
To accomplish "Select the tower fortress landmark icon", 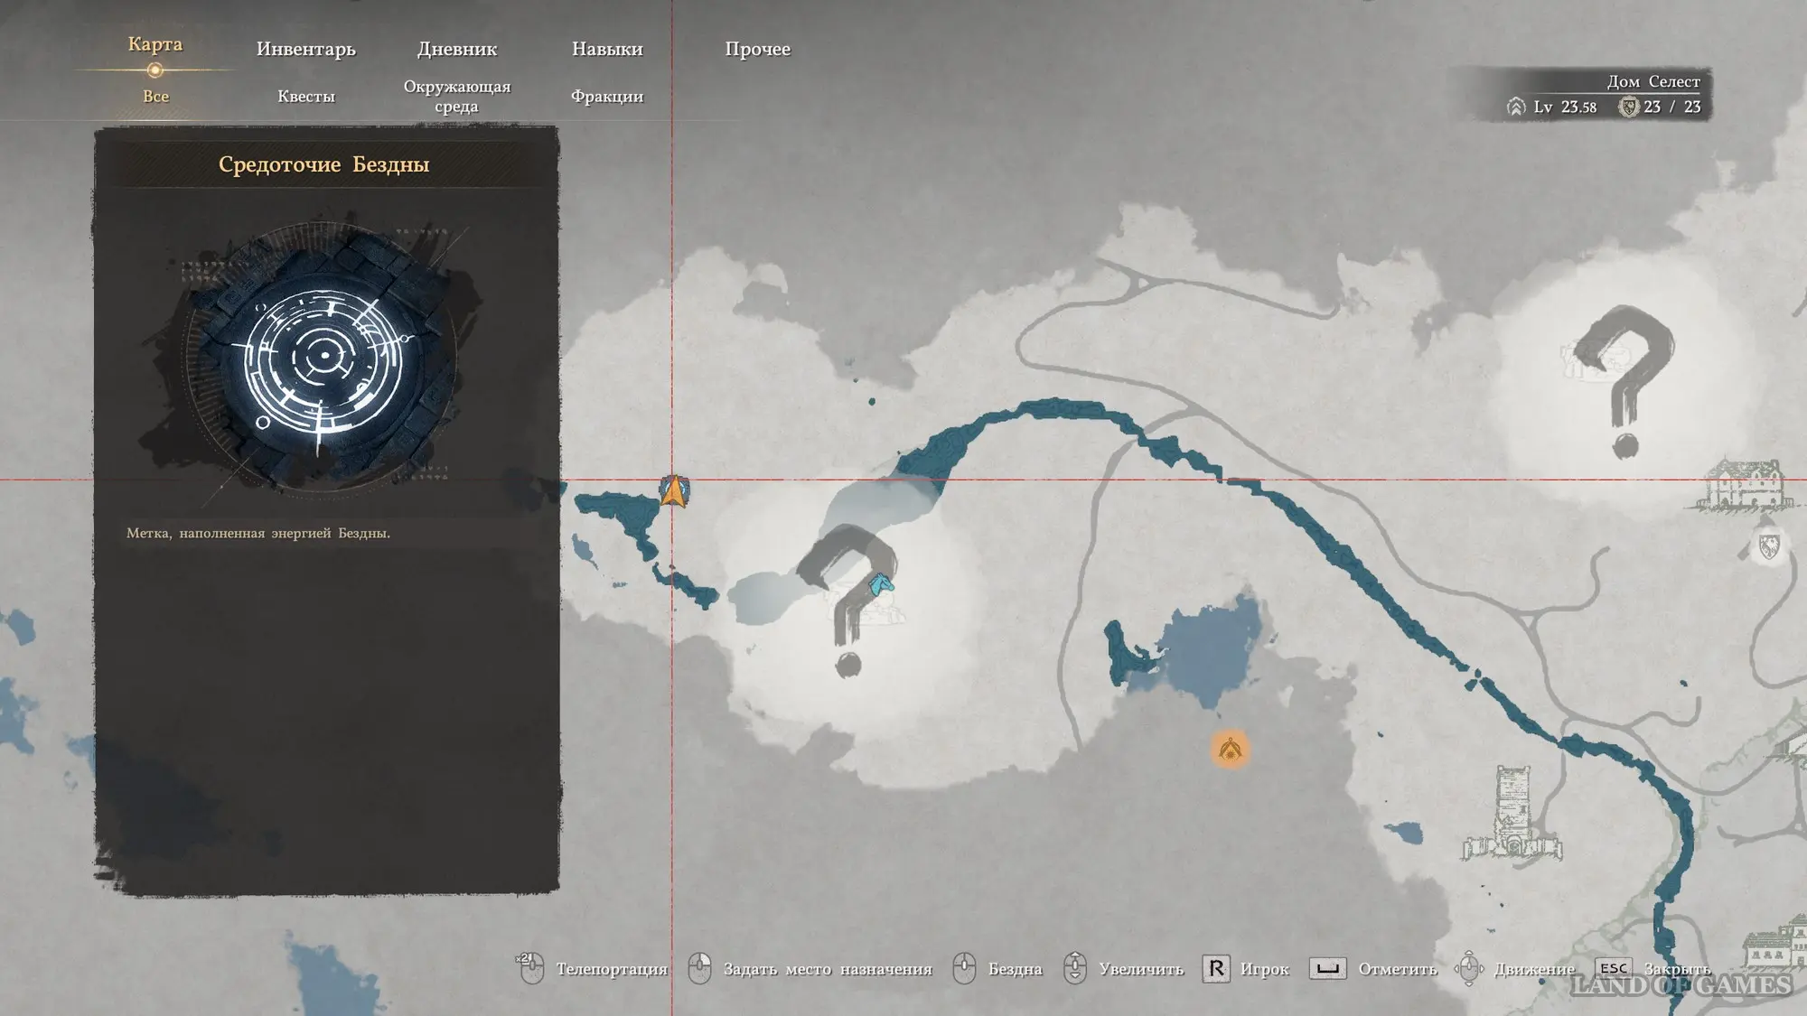I will click(1512, 813).
